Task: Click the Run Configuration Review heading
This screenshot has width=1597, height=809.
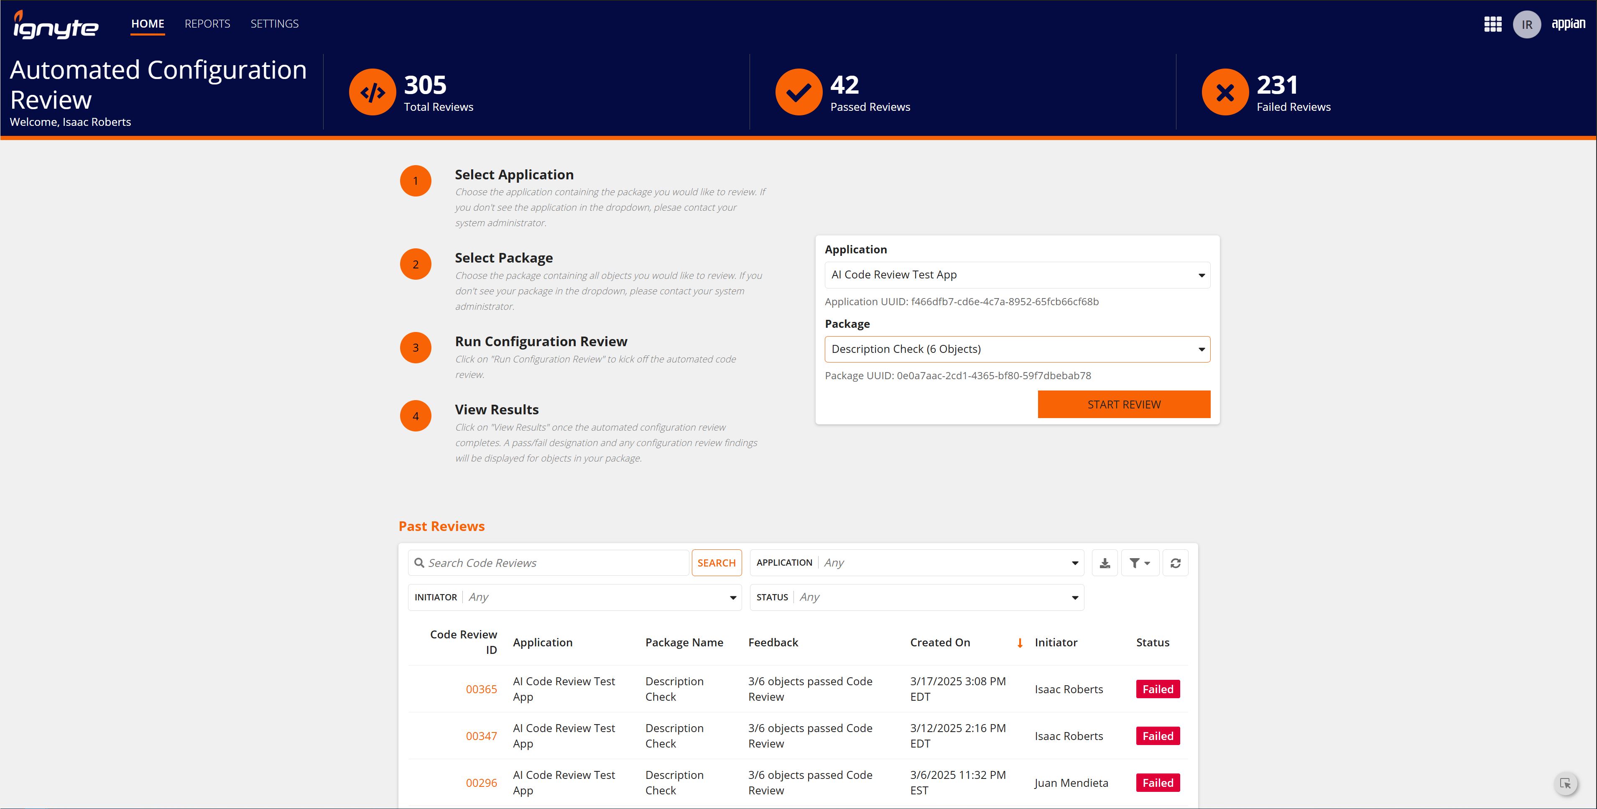Action: click(x=541, y=342)
